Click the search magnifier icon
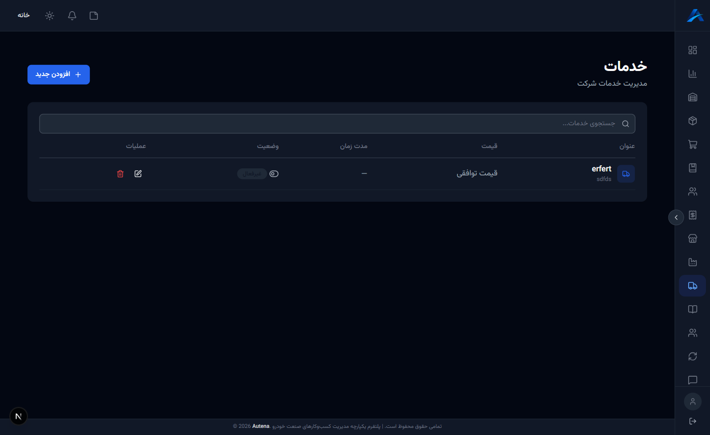This screenshot has height=435, width=710. click(x=625, y=124)
